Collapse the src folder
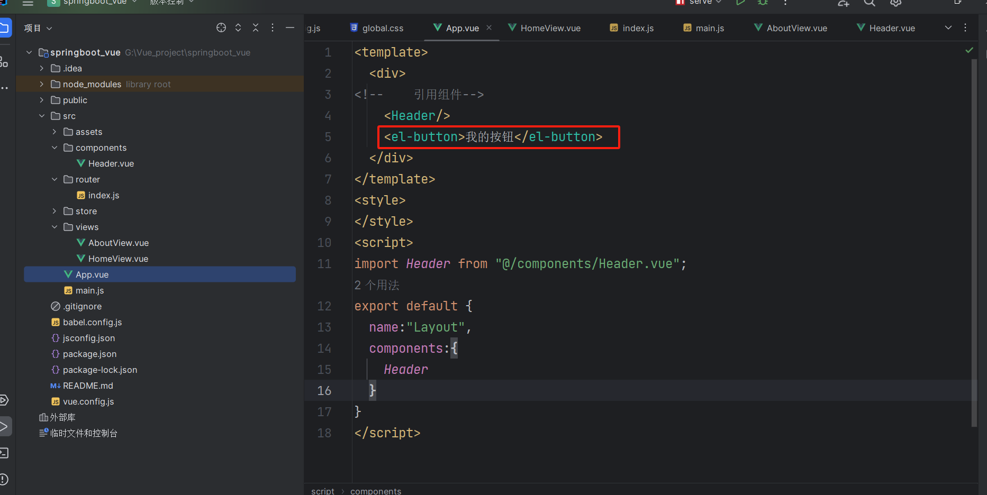This screenshot has width=987, height=495. 42,116
